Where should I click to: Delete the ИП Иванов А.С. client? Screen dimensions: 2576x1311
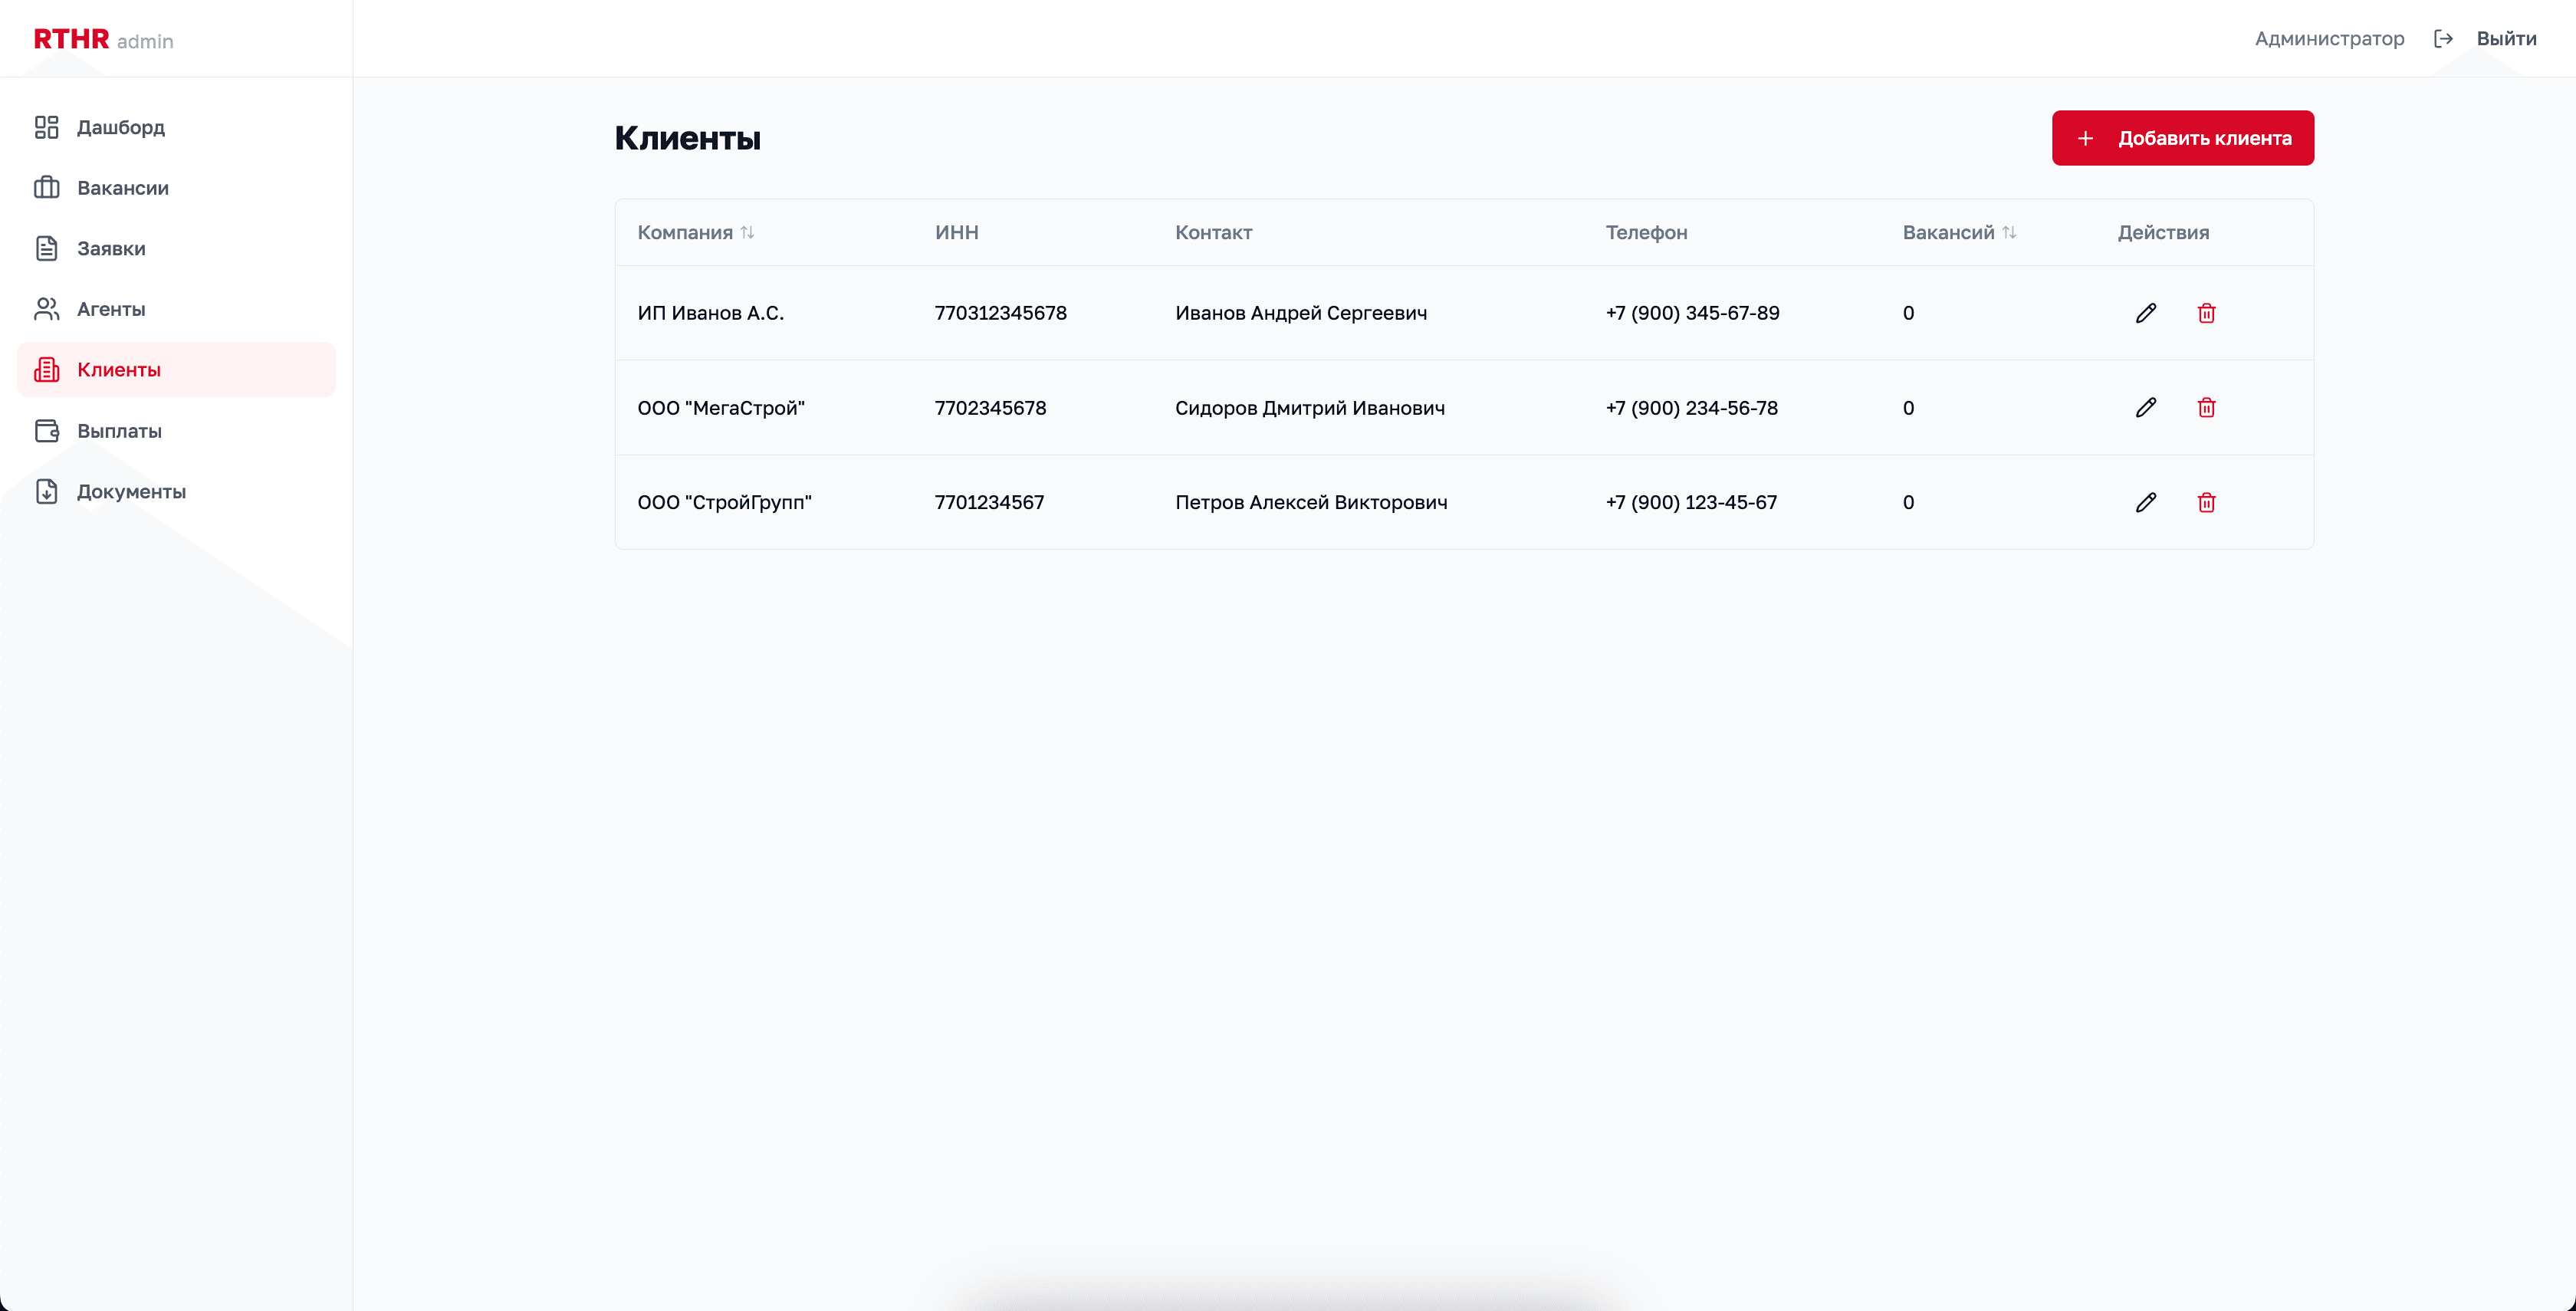(2206, 313)
